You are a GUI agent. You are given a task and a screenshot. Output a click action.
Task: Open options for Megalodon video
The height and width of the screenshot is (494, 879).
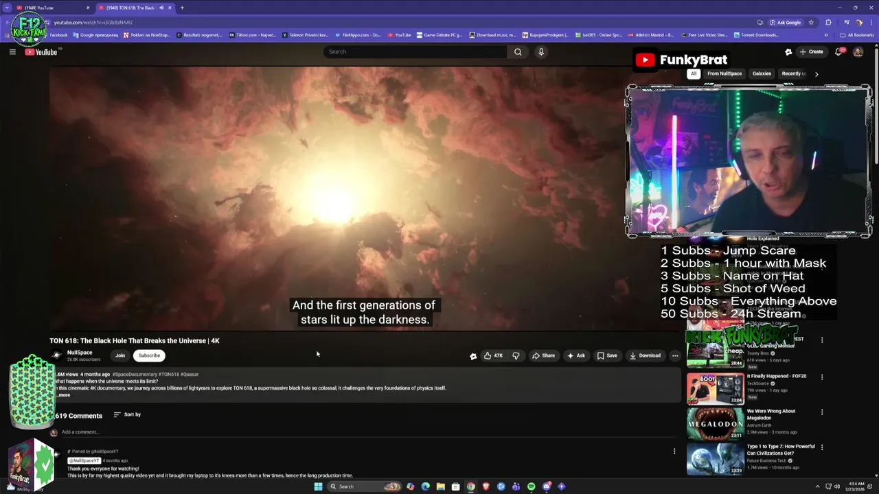point(822,412)
